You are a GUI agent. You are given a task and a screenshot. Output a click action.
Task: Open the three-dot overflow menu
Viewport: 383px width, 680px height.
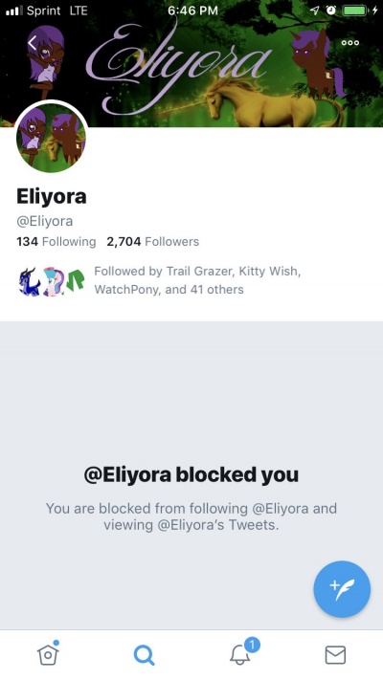point(350,43)
